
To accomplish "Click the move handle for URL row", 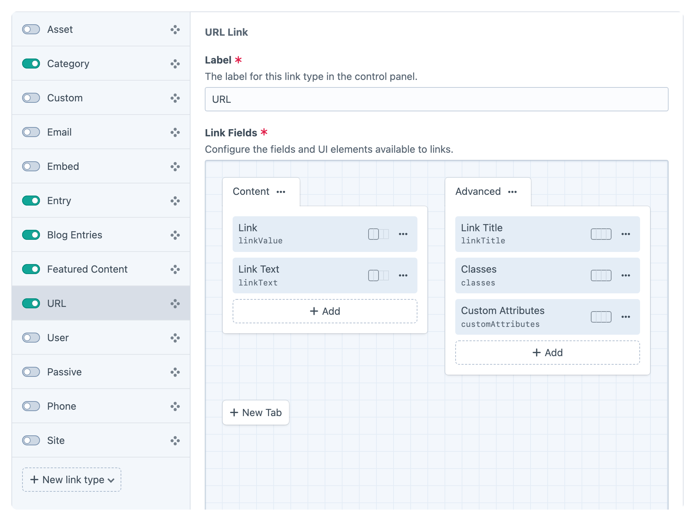I will [175, 304].
